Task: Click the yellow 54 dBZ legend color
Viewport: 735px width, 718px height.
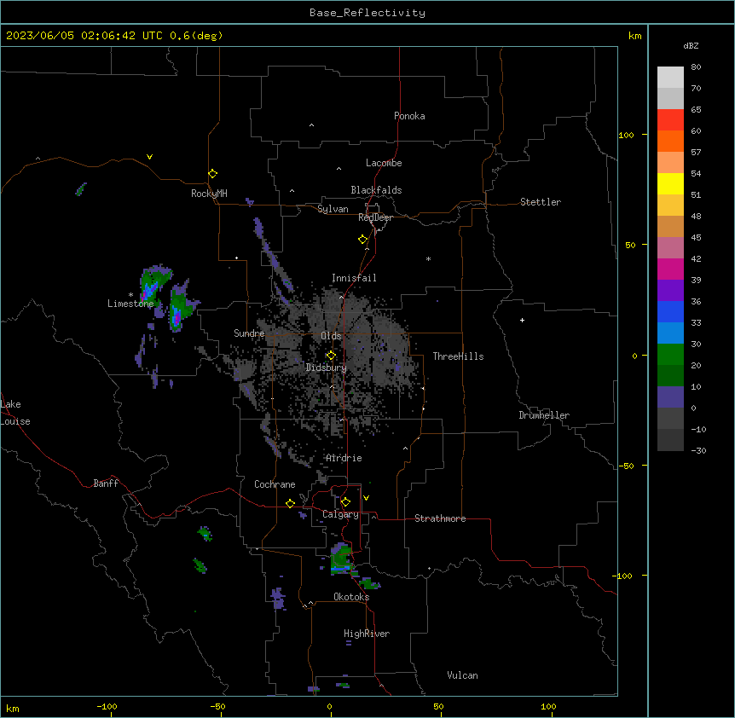Action: point(670,184)
